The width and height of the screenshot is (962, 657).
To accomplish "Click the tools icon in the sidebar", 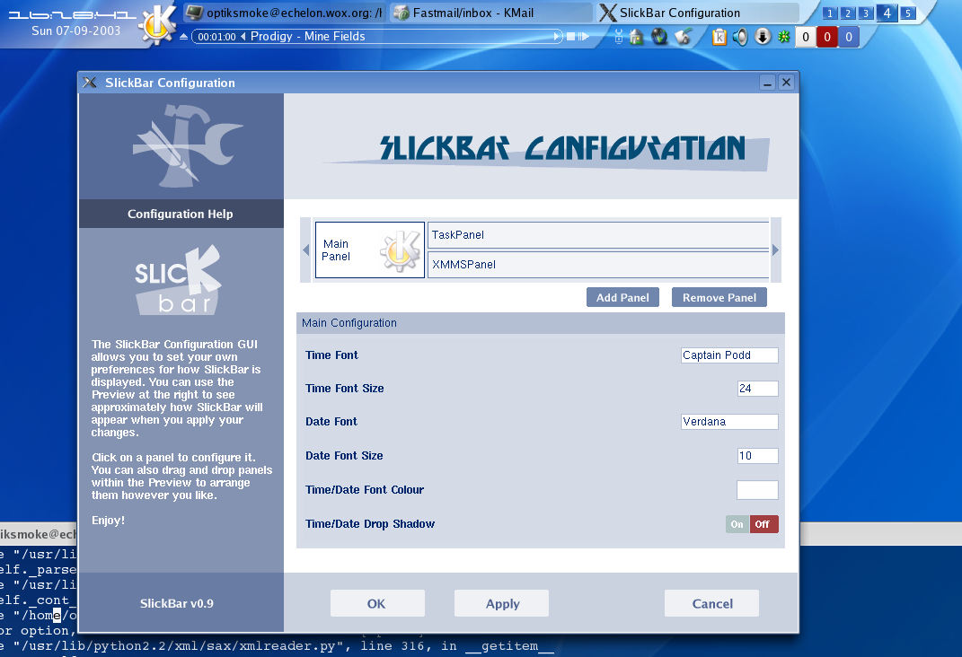I will 187,146.
